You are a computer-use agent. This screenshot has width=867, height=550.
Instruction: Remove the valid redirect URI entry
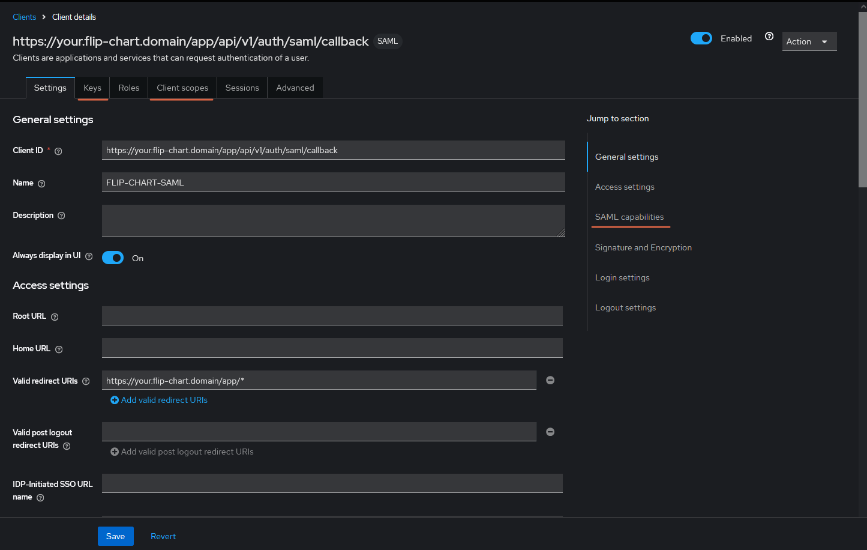tap(550, 380)
